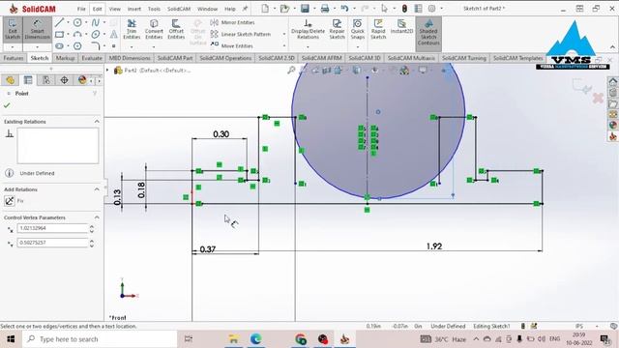
Task: Click the Exit Sketch button
Action: [x=13, y=29]
